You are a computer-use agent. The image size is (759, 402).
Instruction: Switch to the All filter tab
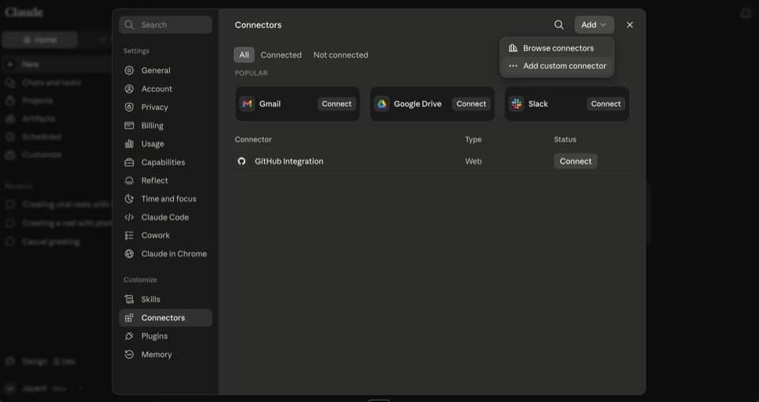pos(244,55)
